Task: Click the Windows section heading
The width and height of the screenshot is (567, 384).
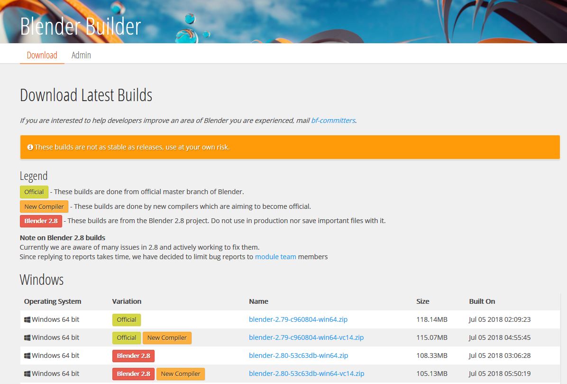Action: (42, 280)
